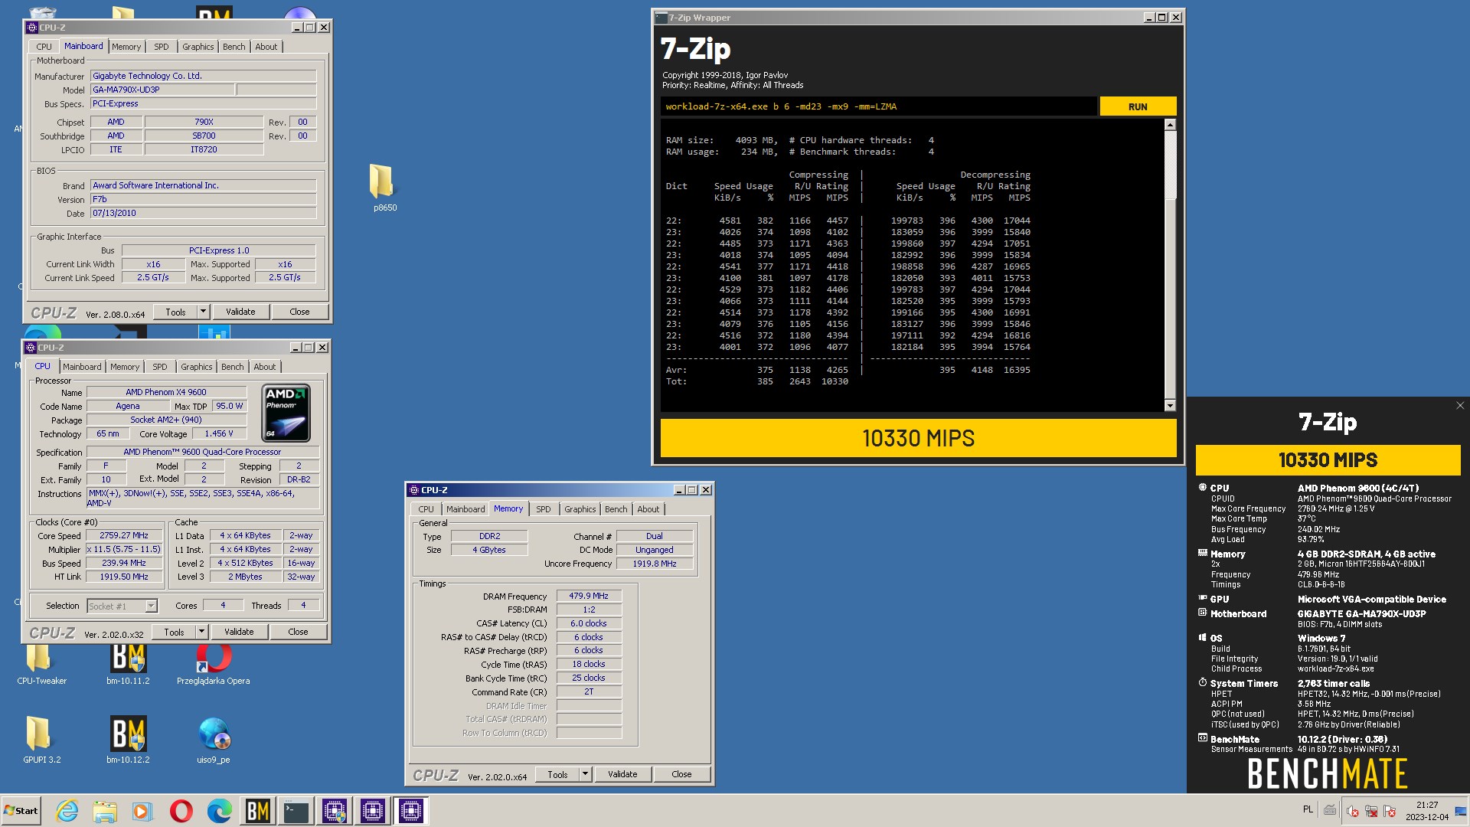Image resolution: width=1470 pixels, height=827 pixels.
Task: Click Validate in Mainboard CPU-Z window
Action: click(240, 312)
